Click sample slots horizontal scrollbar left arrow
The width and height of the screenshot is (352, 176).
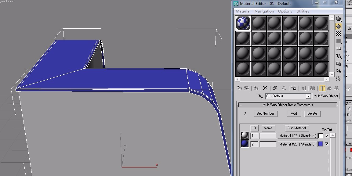click(x=237, y=79)
